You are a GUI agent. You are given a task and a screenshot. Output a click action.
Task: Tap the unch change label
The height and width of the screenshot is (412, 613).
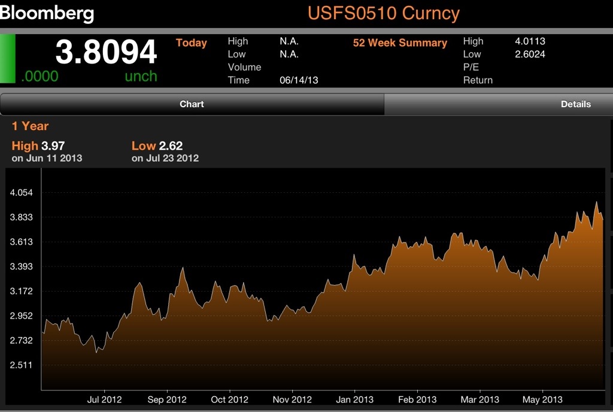141,76
